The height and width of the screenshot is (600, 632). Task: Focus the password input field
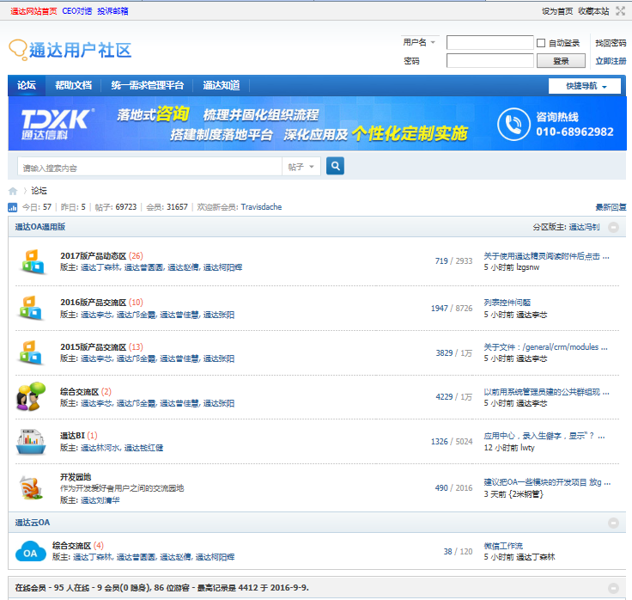(x=489, y=61)
